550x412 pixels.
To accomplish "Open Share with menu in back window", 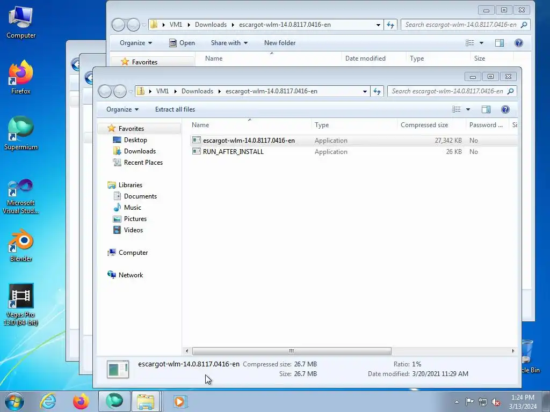I will pyautogui.click(x=229, y=43).
